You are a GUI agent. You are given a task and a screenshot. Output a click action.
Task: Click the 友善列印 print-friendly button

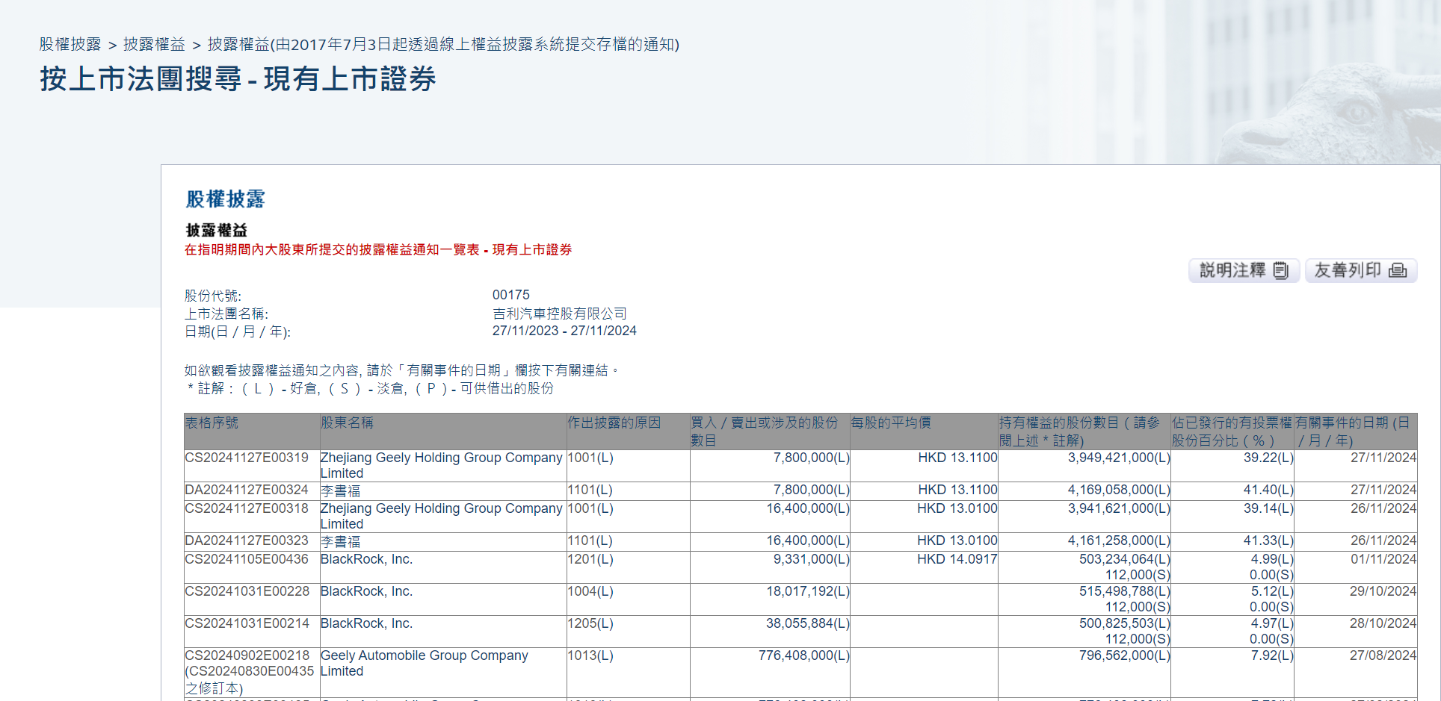click(1361, 270)
